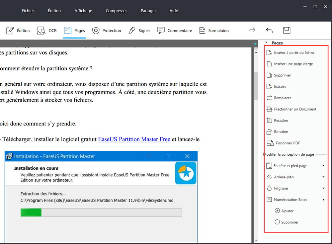The image size is (332, 244).
Task: Click the minus circle Supprimer icon
Action: [x=277, y=222]
